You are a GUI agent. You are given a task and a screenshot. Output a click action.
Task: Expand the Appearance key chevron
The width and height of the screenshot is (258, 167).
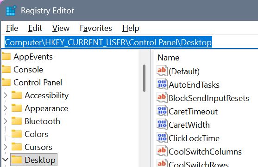coord(6,108)
